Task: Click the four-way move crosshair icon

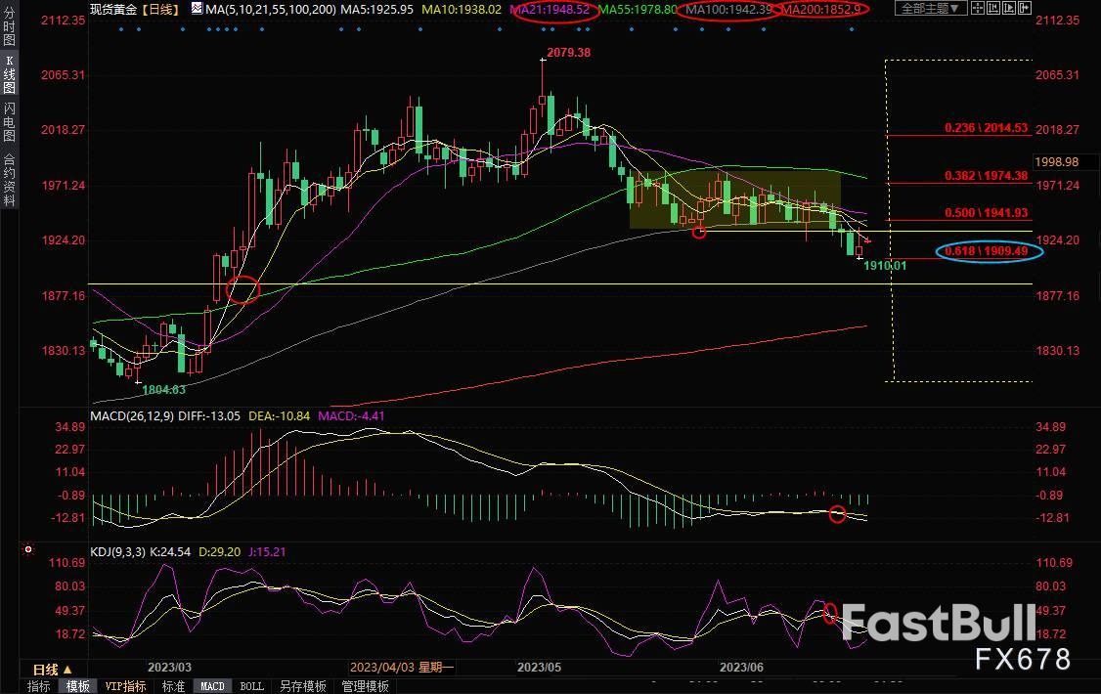Action: pyautogui.click(x=978, y=9)
